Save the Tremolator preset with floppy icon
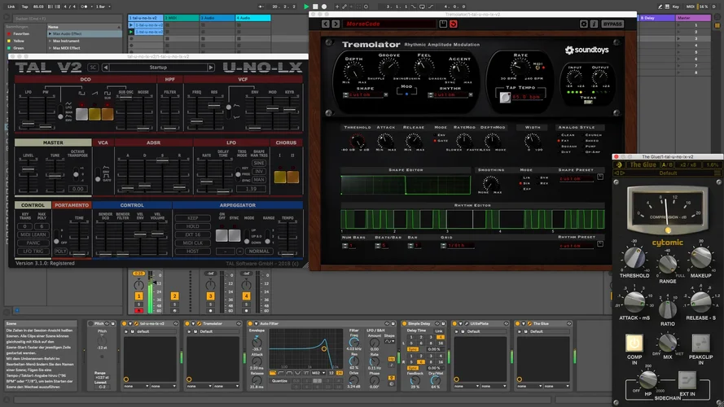 (x=443, y=24)
